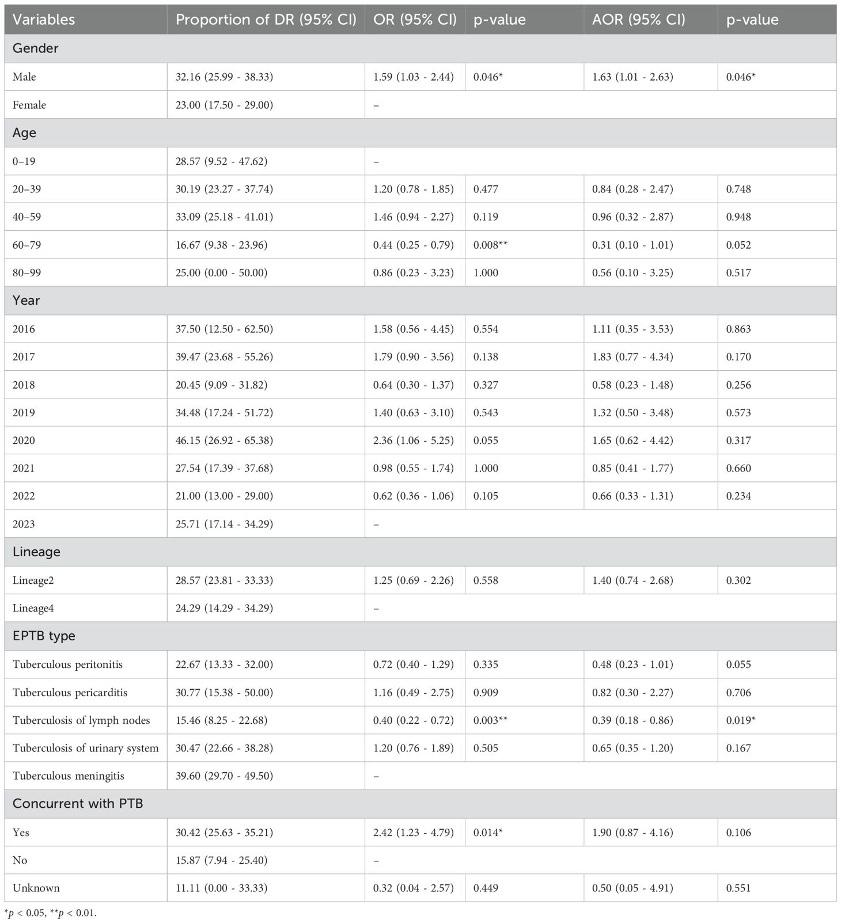This screenshot has height=923, width=841.
Task: Select the Female proportion value 23.00 (17.50 - 29.00)
Action: pos(224,105)
